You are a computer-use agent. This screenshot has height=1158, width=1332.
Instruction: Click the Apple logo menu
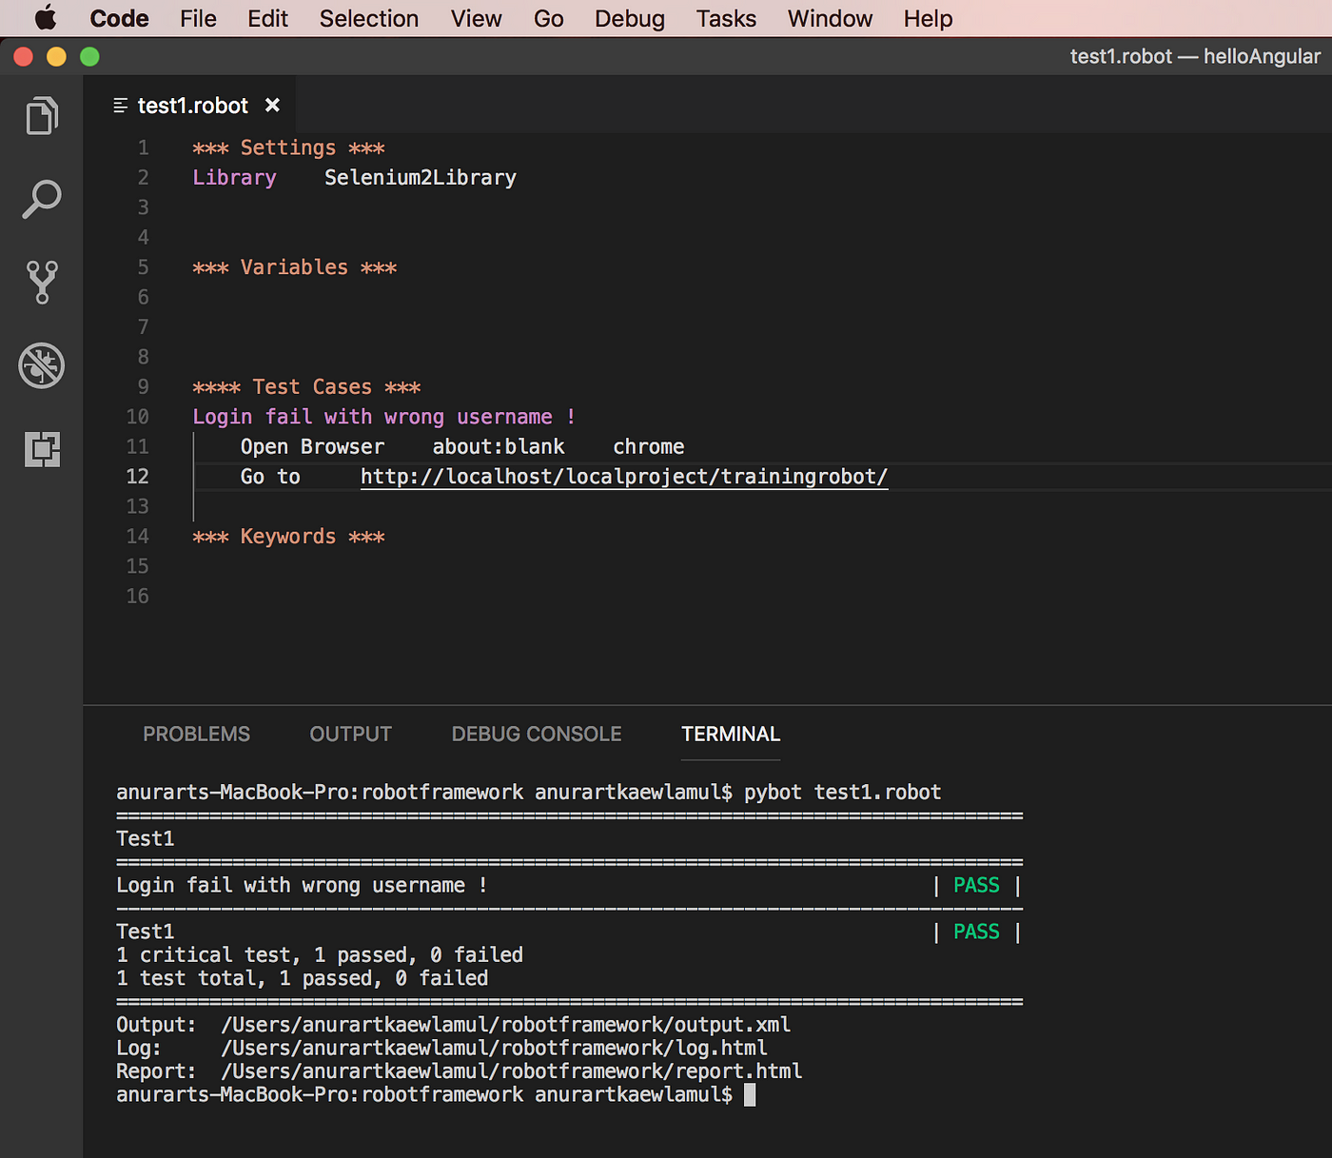pos(45,18)
